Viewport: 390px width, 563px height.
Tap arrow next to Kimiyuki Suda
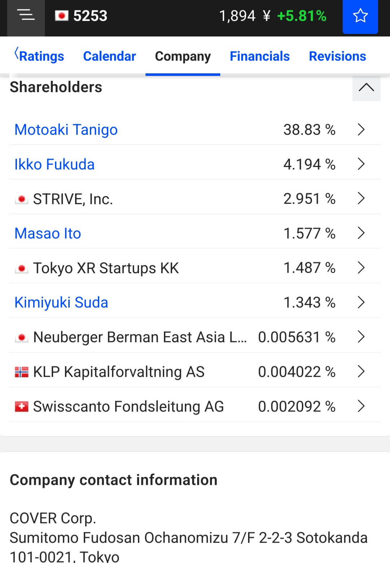coord(361,302)
